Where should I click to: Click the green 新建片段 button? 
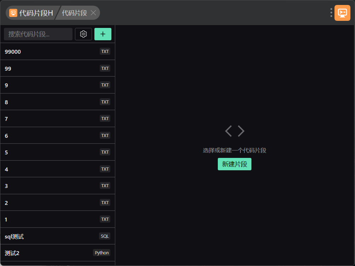[x=234, y=164]
